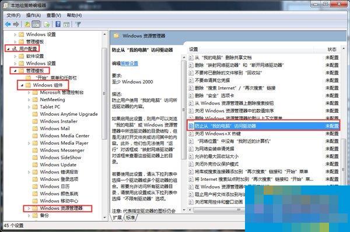This screenshot has width=350, height=232.
Task: Click the tree pane scrollbar down arrow
Action: tap(104, 217)
